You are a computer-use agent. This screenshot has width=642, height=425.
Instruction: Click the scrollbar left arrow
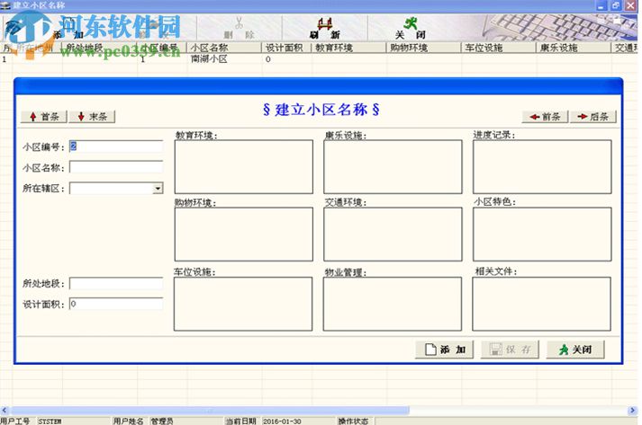pos(5,411)
